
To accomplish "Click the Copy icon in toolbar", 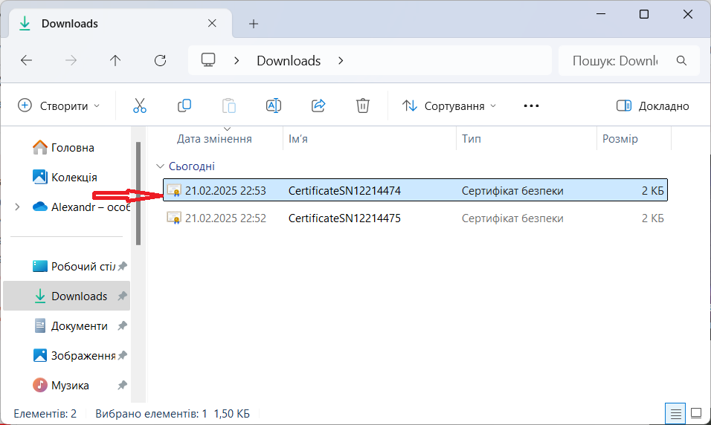I will (184, 106).
